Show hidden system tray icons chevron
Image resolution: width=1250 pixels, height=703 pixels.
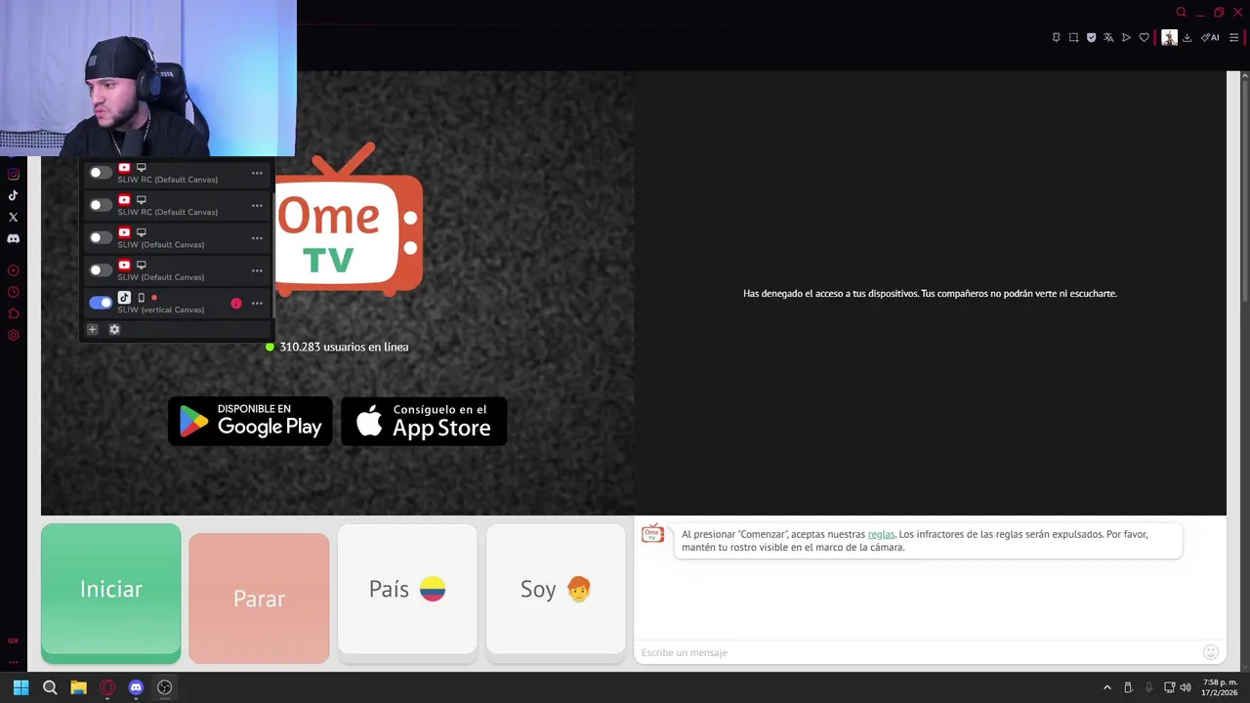[1106, 687]
